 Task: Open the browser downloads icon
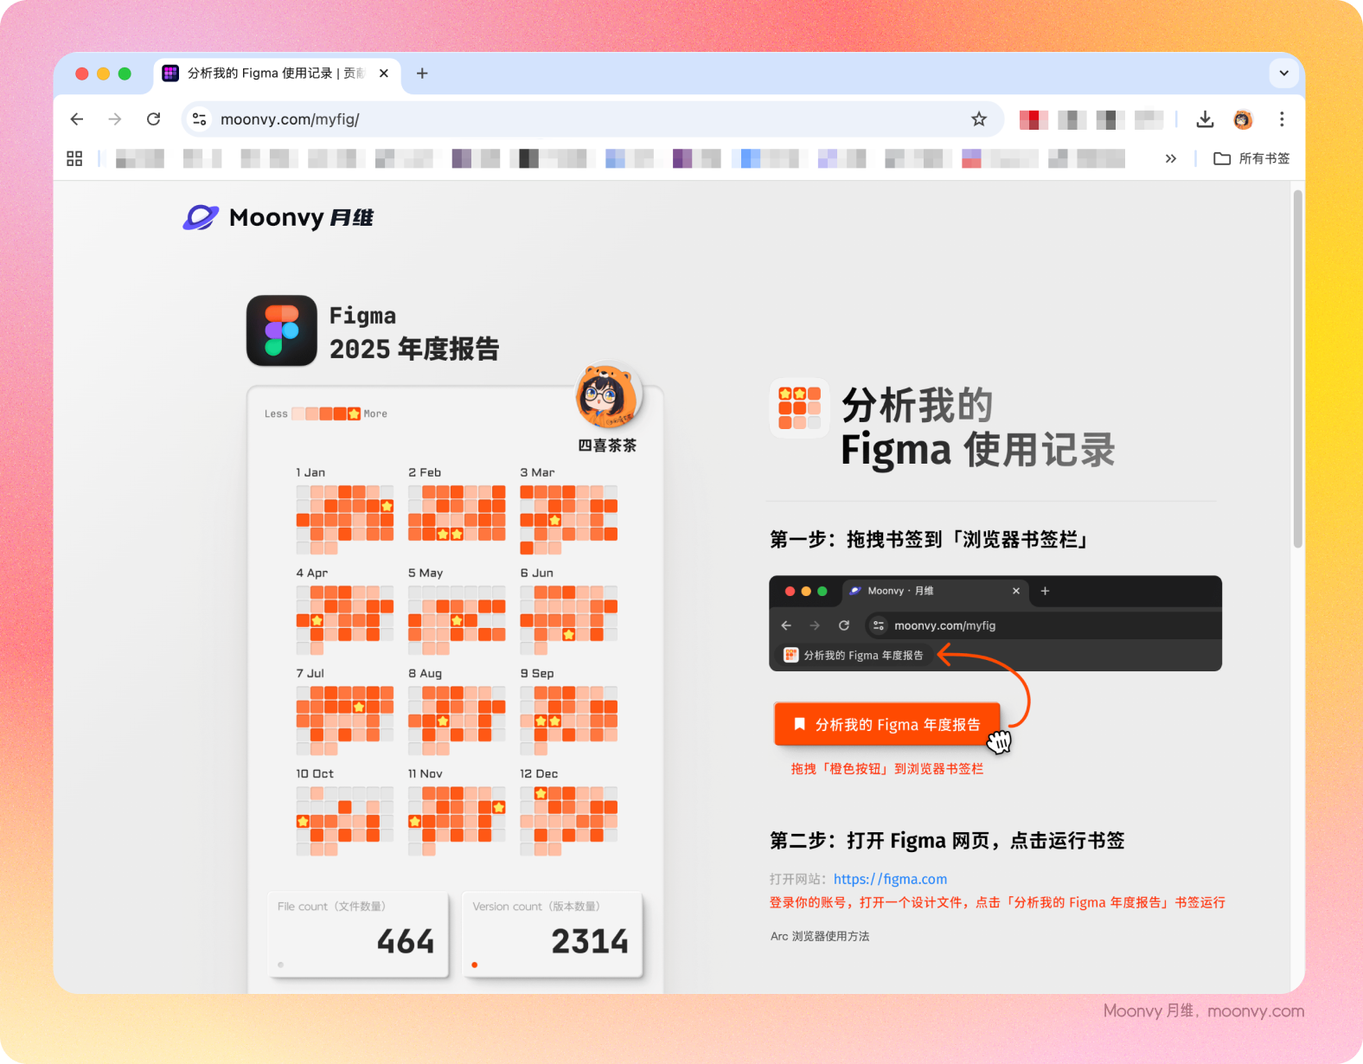(1205, 119)
